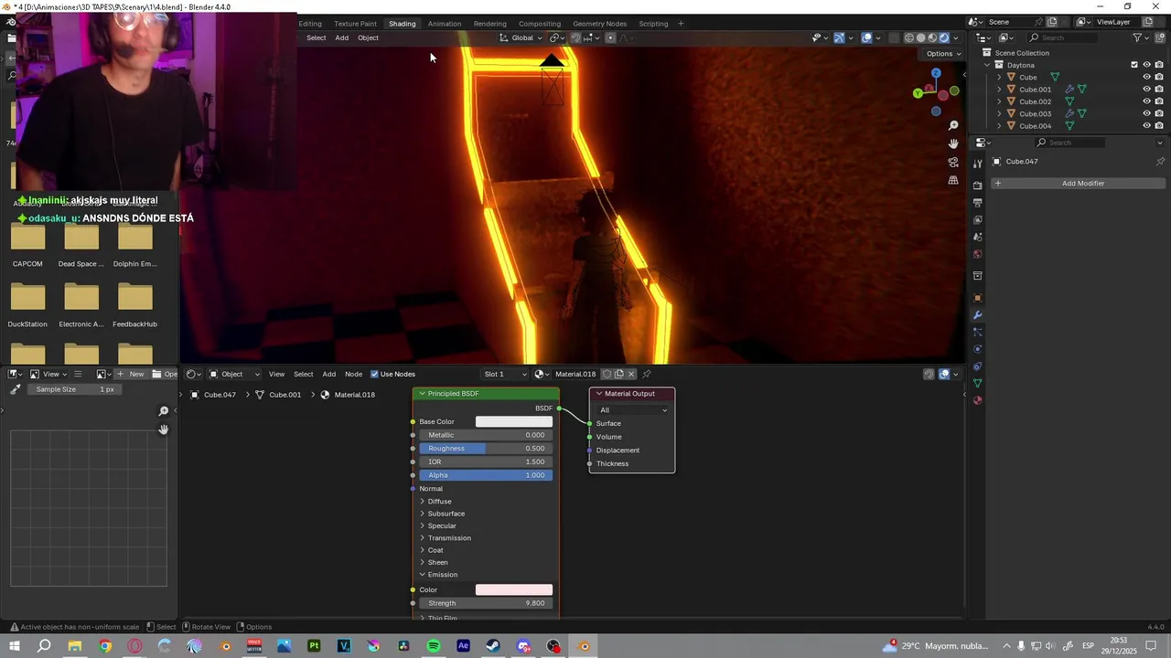
Task: Uncheck the Daytona collection exclude checkbox
Action: click(1134, 65)
